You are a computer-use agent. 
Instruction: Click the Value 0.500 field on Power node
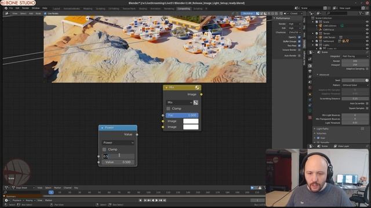(x=118, y=162)
